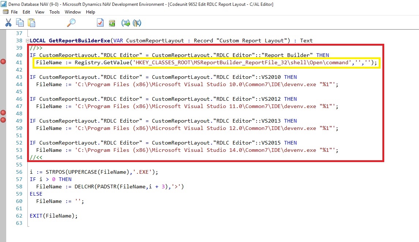
Task: Open the Window menu
Action: 73,12
